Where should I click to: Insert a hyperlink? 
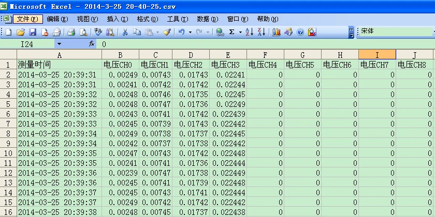(220, 32)
